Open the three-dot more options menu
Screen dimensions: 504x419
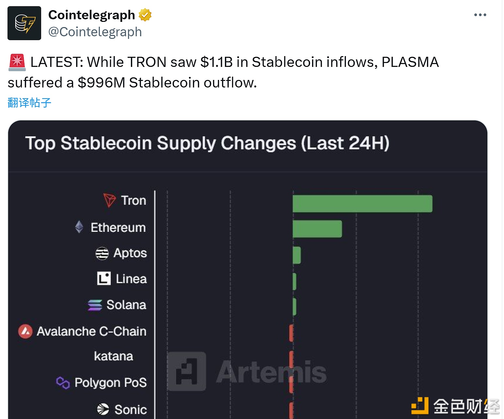click(x=480, y=15)
